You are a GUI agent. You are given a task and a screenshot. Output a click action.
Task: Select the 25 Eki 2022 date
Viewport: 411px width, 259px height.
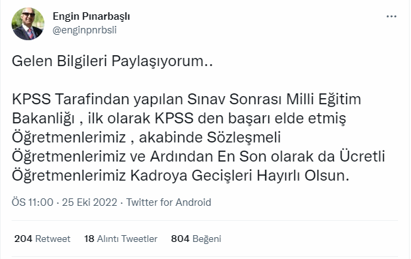pyautogui.click(x=89, y=202)
